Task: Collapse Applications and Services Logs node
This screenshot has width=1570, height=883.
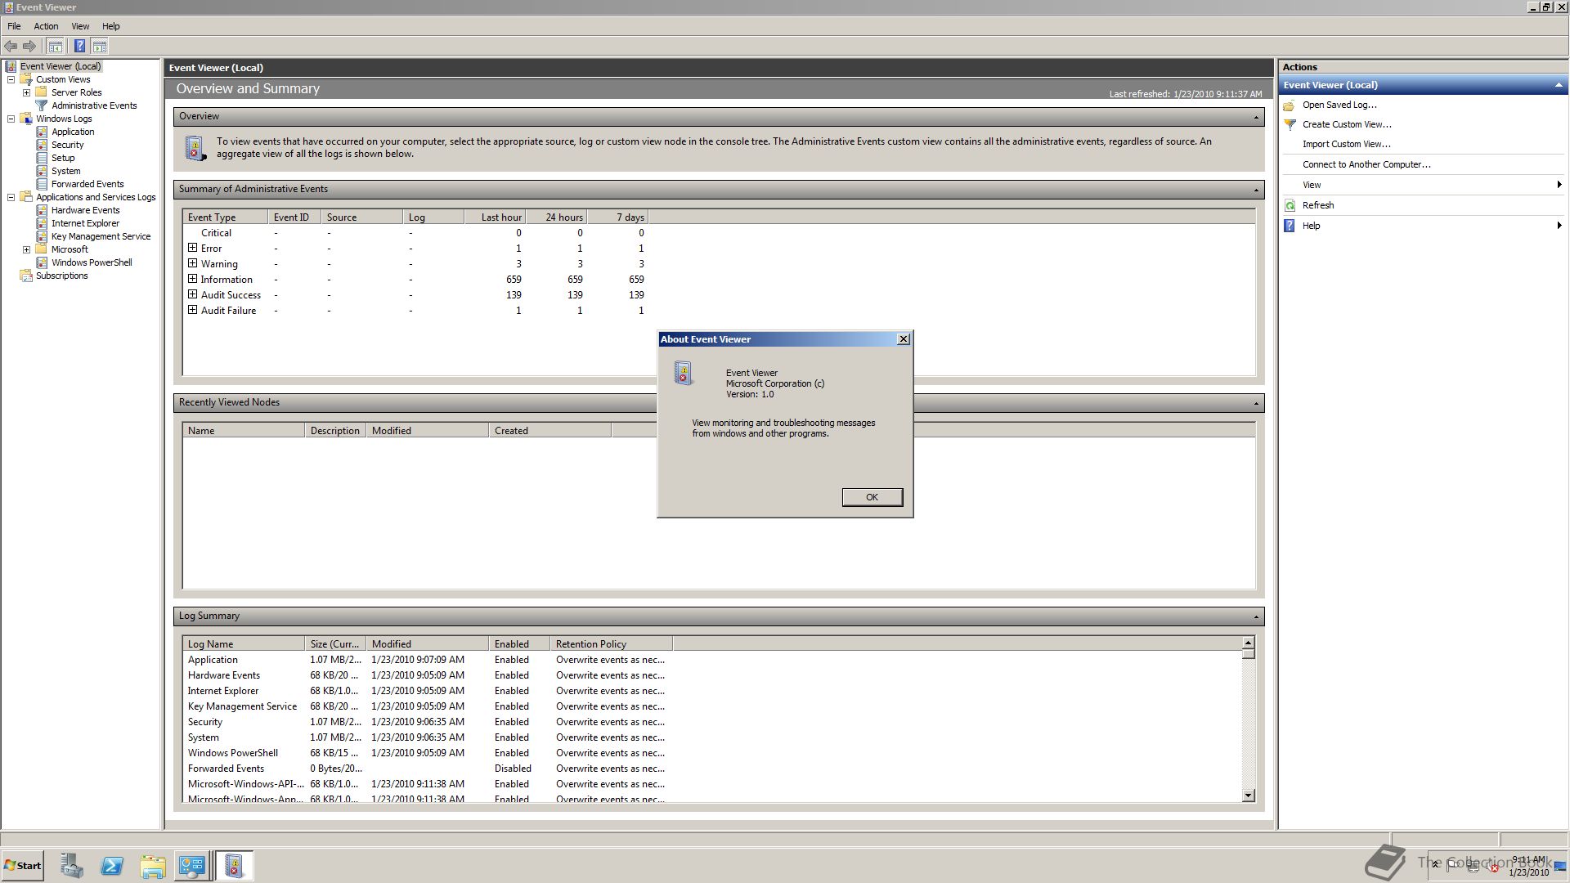Action: (11, 197)
